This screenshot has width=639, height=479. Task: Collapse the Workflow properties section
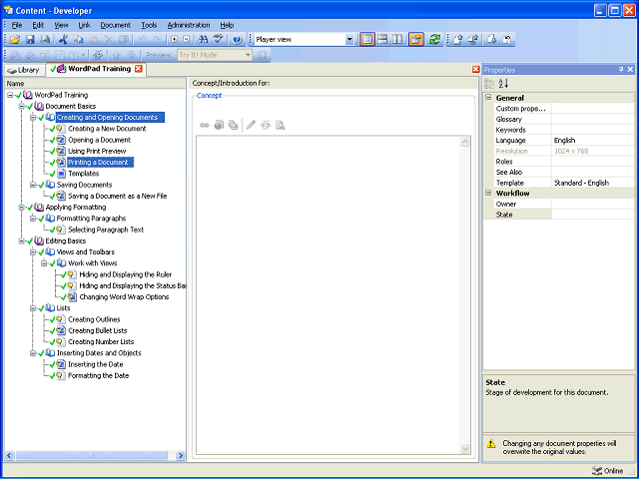[x=488, y=193]
